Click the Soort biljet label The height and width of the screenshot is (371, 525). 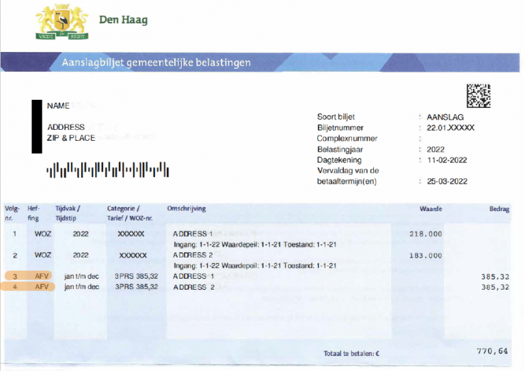[336, 117]
